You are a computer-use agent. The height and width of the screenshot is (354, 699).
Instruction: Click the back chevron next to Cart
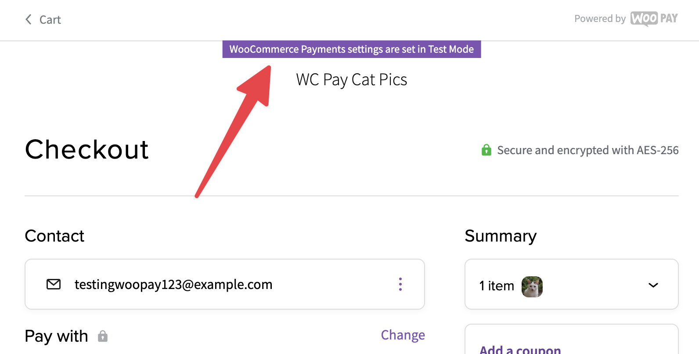pyautogui.click(x=29, y=19)
